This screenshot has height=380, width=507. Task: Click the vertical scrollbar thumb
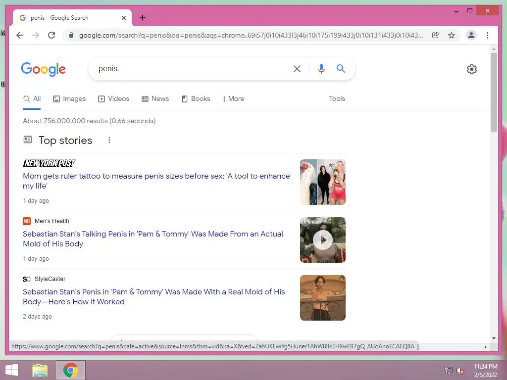point(494,92)
